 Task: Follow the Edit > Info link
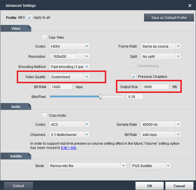(69, 148)
